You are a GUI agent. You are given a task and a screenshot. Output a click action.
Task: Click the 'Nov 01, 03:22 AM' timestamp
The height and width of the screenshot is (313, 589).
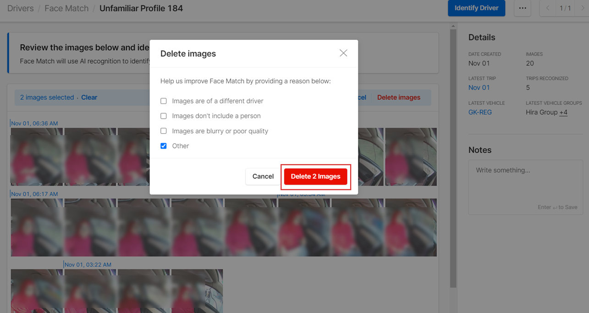(88, 264)
